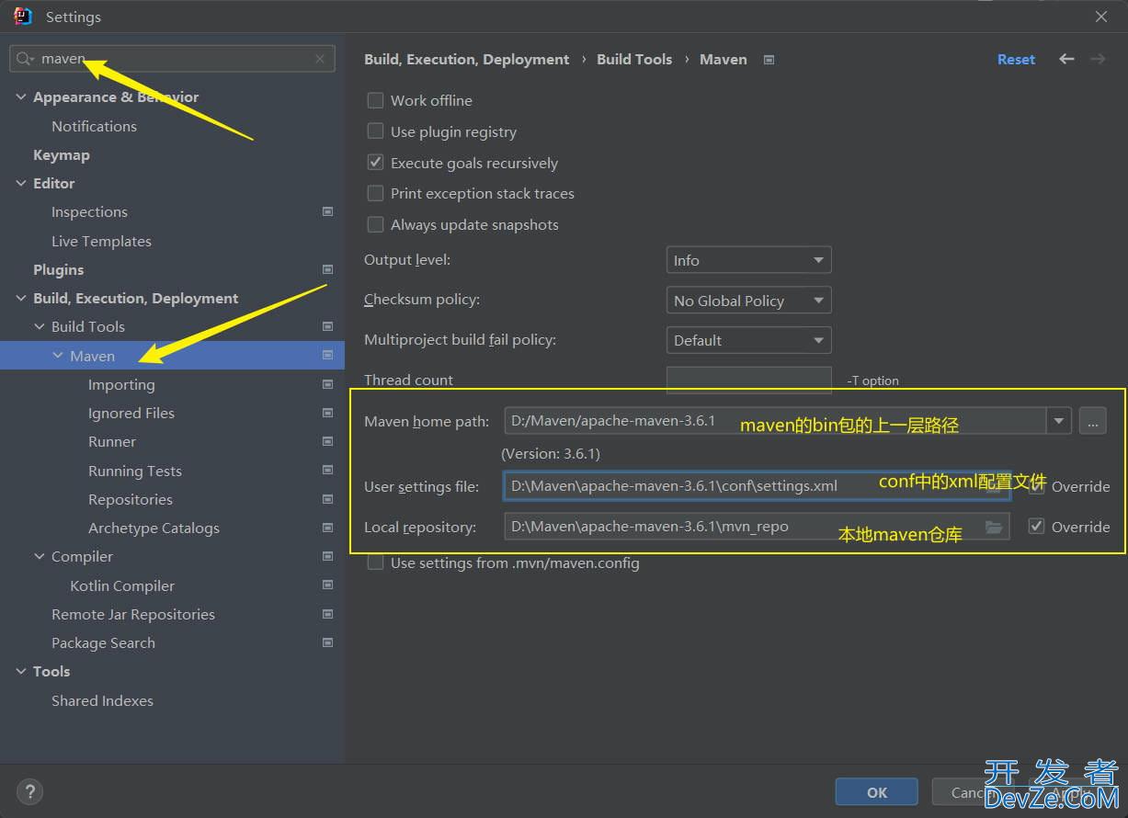Browse Maven home path with ... button
Screen dimensions: 1128x818
[x=1092, y=422]
